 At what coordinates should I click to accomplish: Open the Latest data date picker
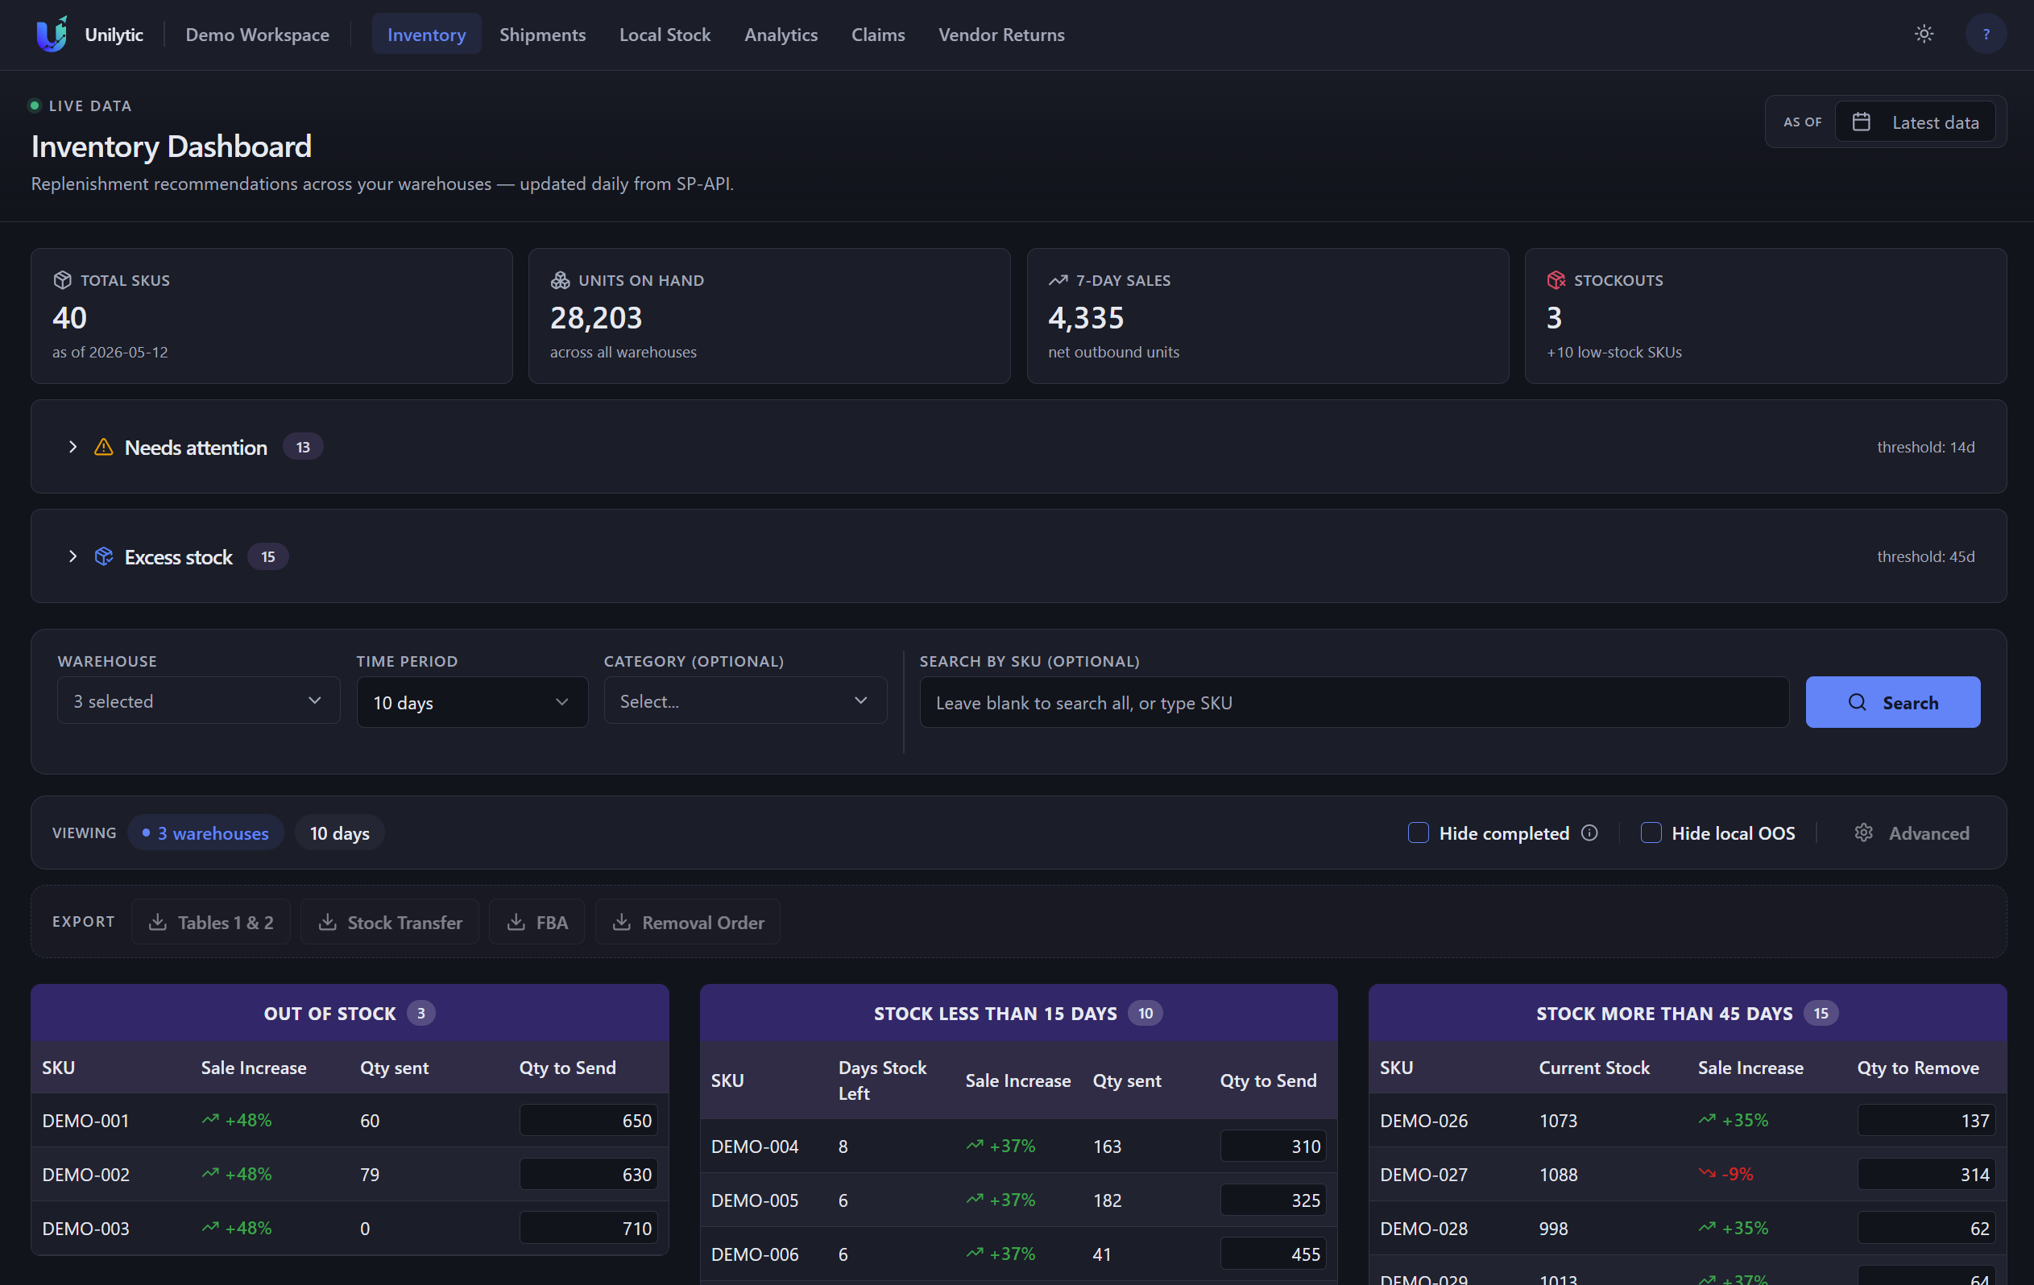(1915, 122)
